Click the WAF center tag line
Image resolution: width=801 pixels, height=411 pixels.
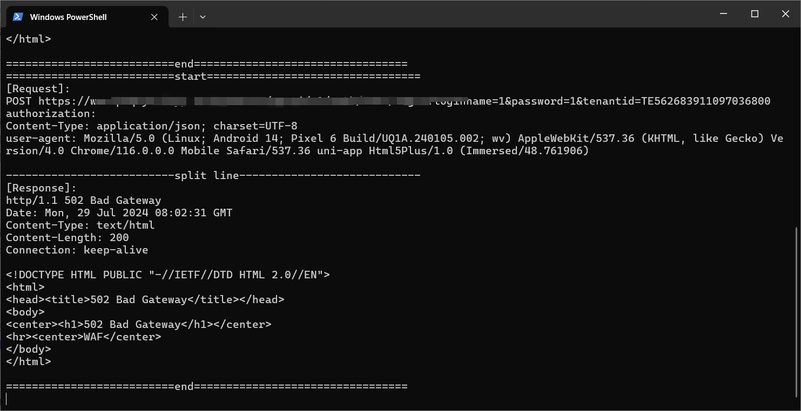tap(83, 337)
